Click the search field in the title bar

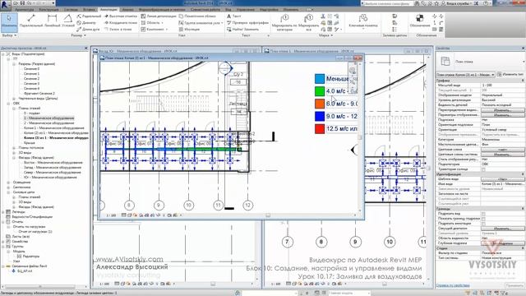click(386, 3)
